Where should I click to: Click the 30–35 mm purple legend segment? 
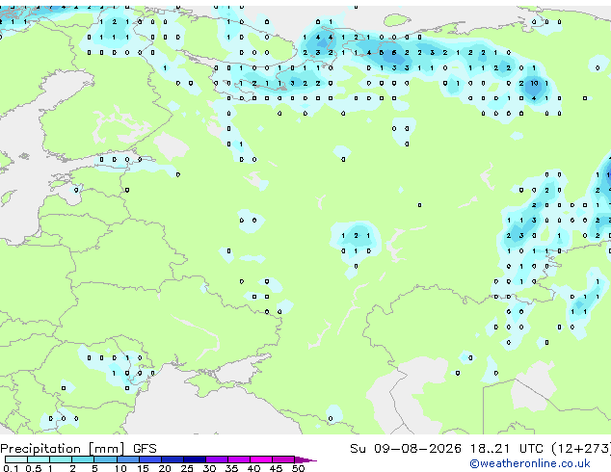217,459
